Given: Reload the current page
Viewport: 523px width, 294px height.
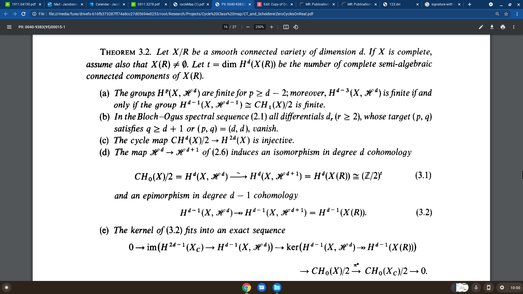Looking at the screenshot, I should (23, 14).
